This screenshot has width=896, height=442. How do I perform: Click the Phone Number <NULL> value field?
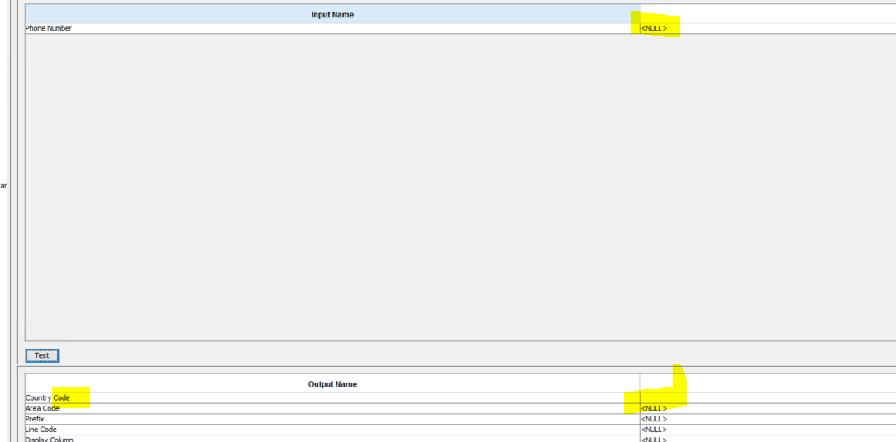click(768, 28)
